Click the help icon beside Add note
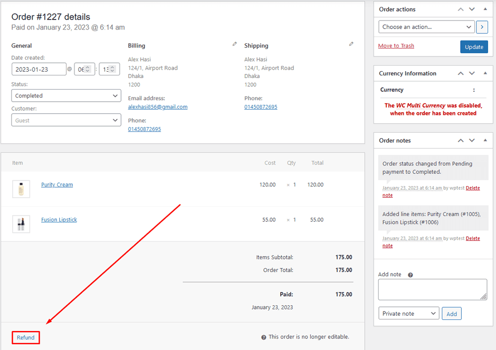The image size is (496, 350). point(410,274)
